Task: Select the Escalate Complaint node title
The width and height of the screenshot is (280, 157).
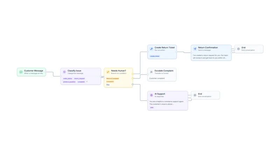Action: (x=164, y=71)
